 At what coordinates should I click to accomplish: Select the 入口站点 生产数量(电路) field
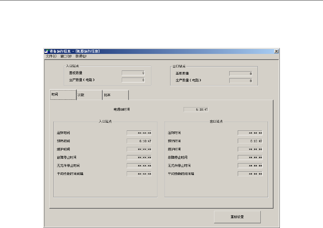click(133, 80)
